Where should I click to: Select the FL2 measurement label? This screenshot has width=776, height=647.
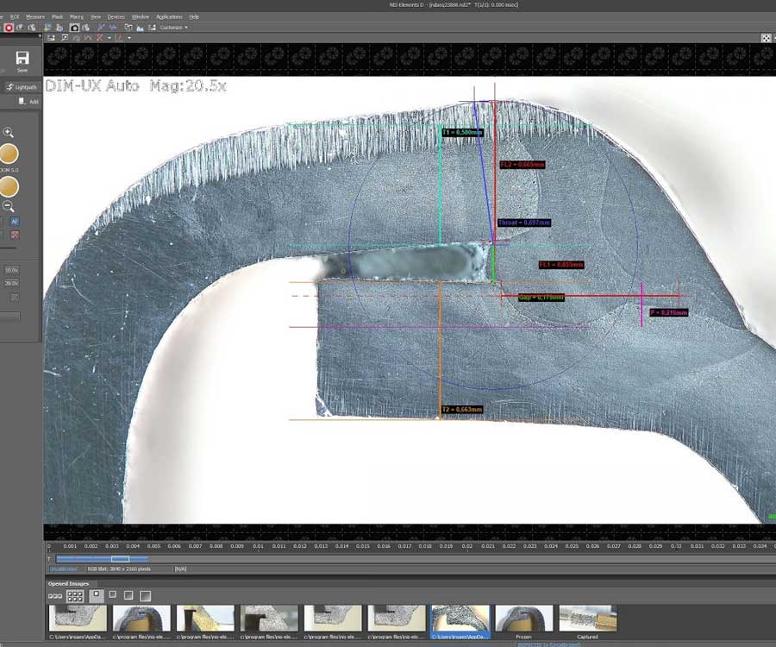[523, 165]
